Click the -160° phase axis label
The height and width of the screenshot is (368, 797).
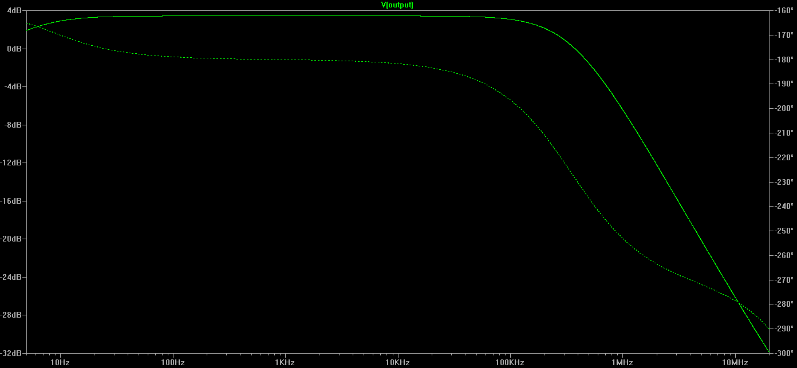783,10
